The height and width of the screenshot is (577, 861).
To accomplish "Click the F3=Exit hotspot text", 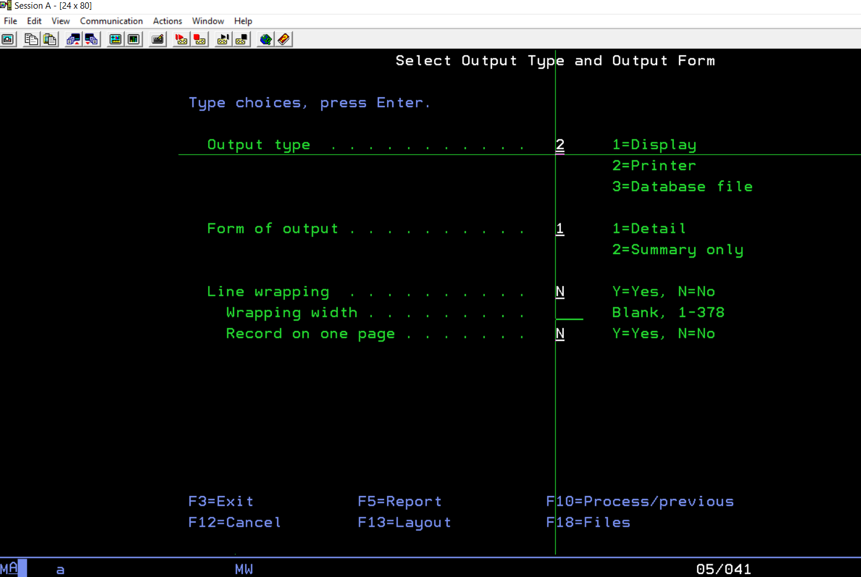I will click(x=221, y=501).
